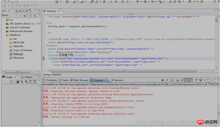Click the green Run button in toolbar
The height and width of the screenshot is (127, 220).
tap(145, 2)
